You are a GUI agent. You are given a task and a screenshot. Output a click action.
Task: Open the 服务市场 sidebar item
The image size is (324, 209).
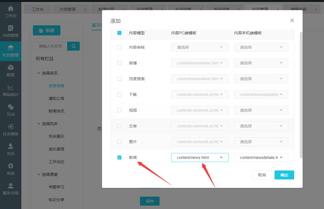(x=11, y=189)
